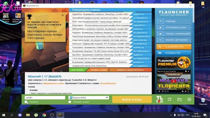Select the PlayMine server row
This screenshot has height=118, width=210.
point(110,33)
